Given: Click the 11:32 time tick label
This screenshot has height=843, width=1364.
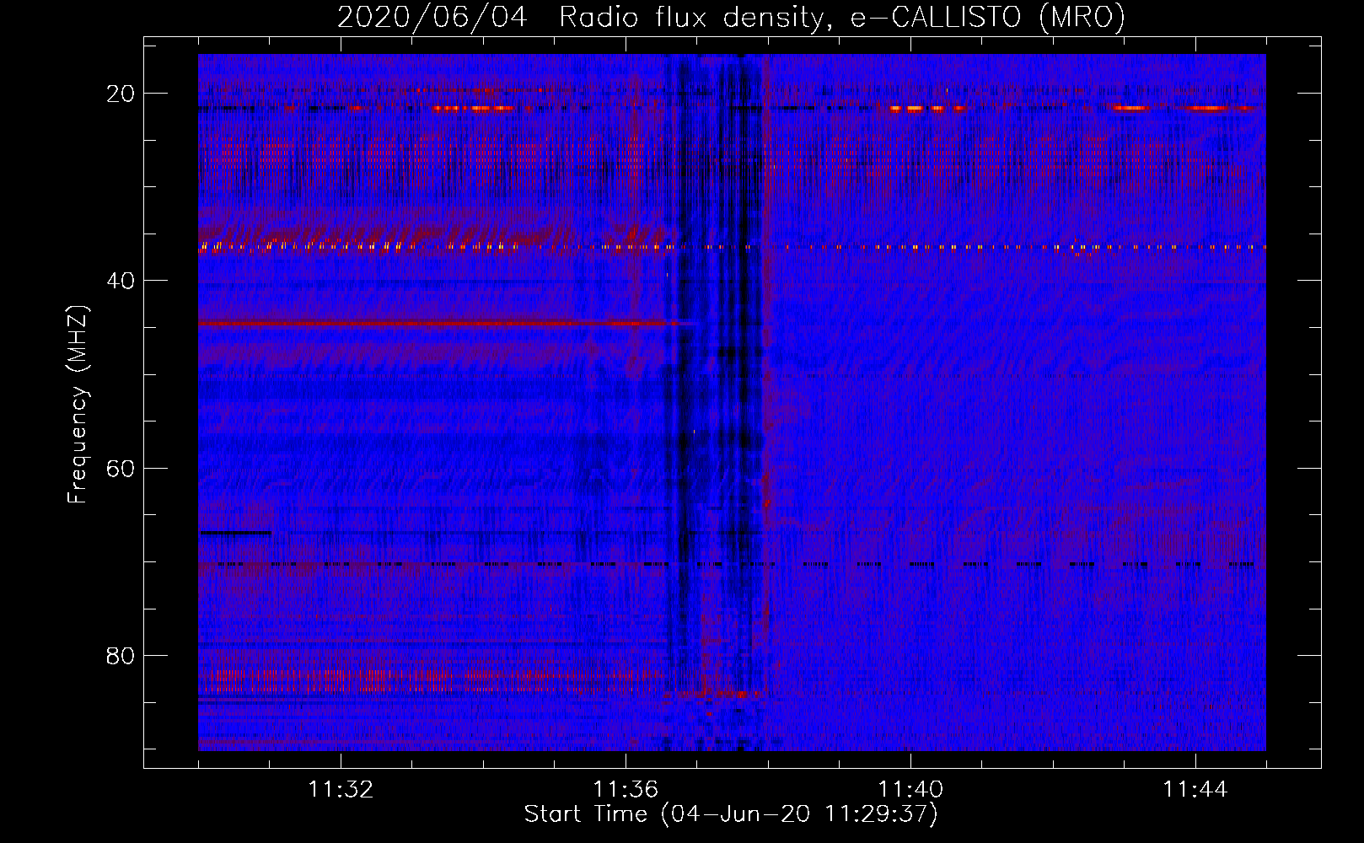Looking at the screenshot, I should pos(341,790).
